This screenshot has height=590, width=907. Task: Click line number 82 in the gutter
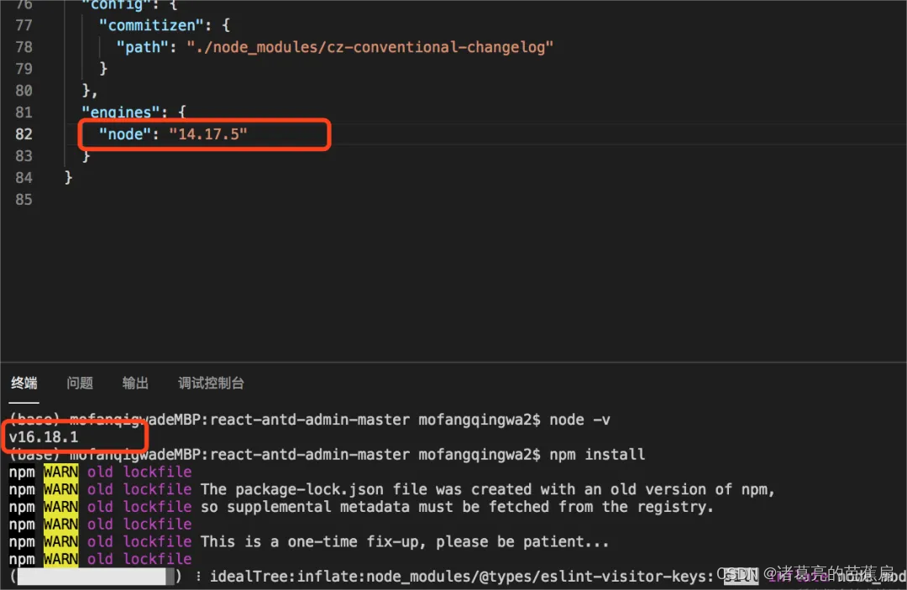click(x=24, y=134)
